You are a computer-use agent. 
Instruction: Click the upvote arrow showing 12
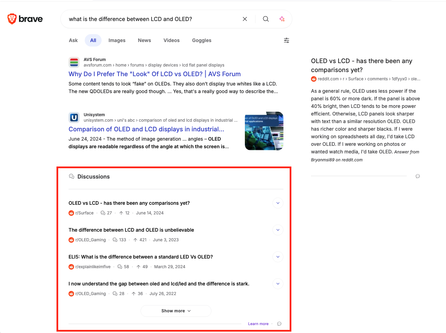(121, 213)
